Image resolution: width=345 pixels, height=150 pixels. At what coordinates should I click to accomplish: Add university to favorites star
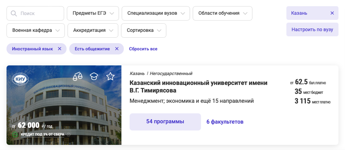(110, 76)
